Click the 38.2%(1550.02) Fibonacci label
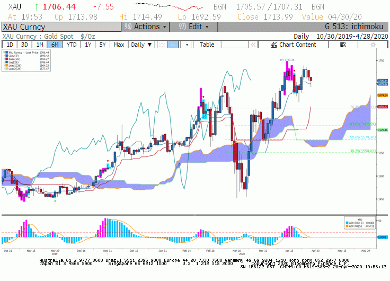 click(x=363, y=151)
